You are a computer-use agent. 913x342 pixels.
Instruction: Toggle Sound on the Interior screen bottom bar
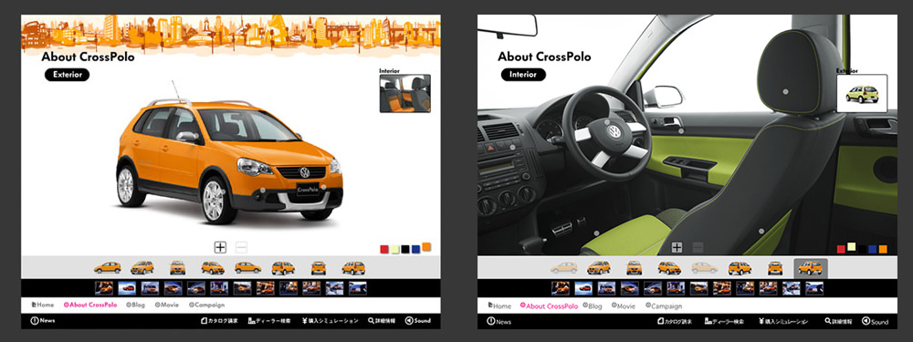pyautogui.click(x=875, y=321)
